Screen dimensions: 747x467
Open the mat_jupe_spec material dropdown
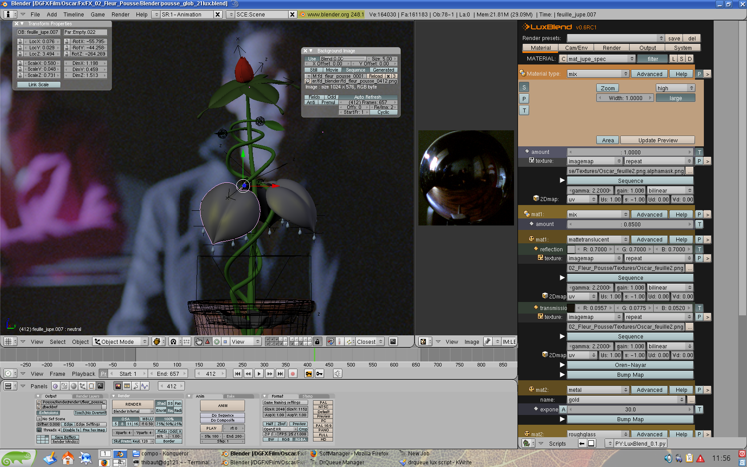click(601, 59)
